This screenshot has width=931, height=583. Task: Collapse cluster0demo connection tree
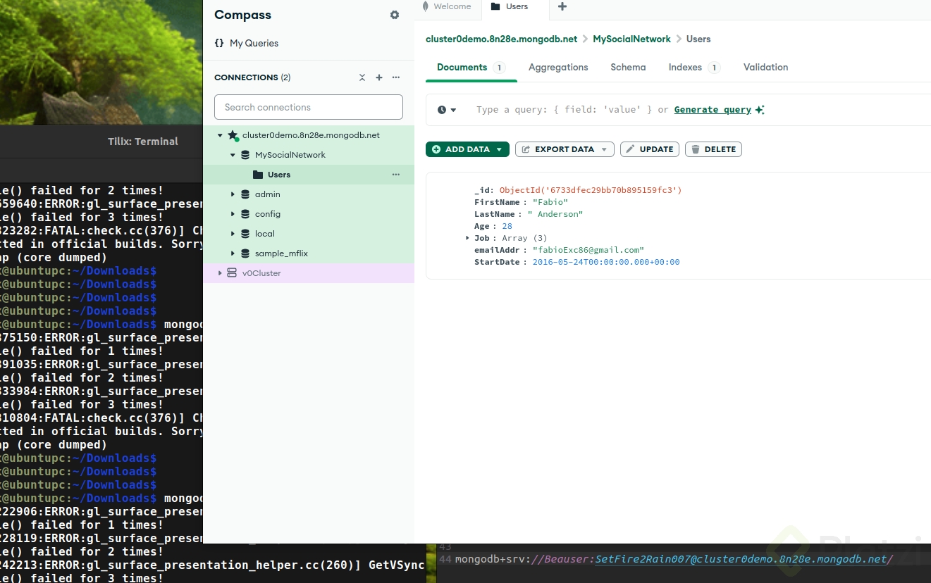tap(220, 135)
